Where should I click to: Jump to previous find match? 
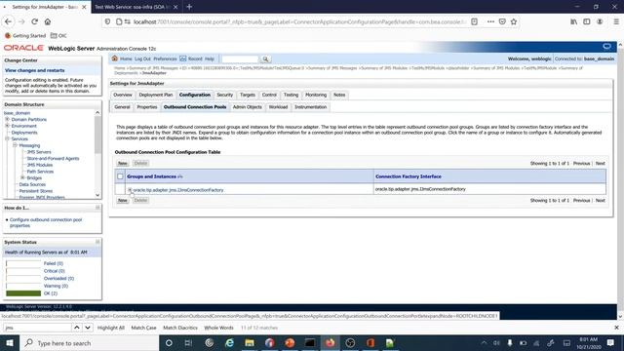tap(77, 328)
